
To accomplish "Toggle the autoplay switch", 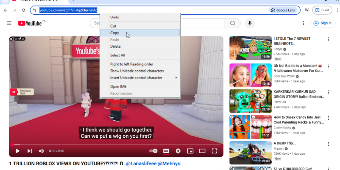I will 153,151.
